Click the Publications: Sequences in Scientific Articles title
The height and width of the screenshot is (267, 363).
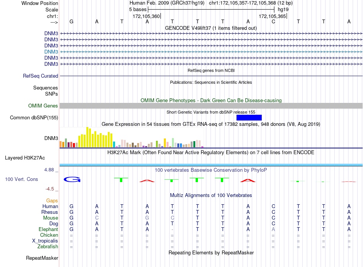tap(211, 82)
